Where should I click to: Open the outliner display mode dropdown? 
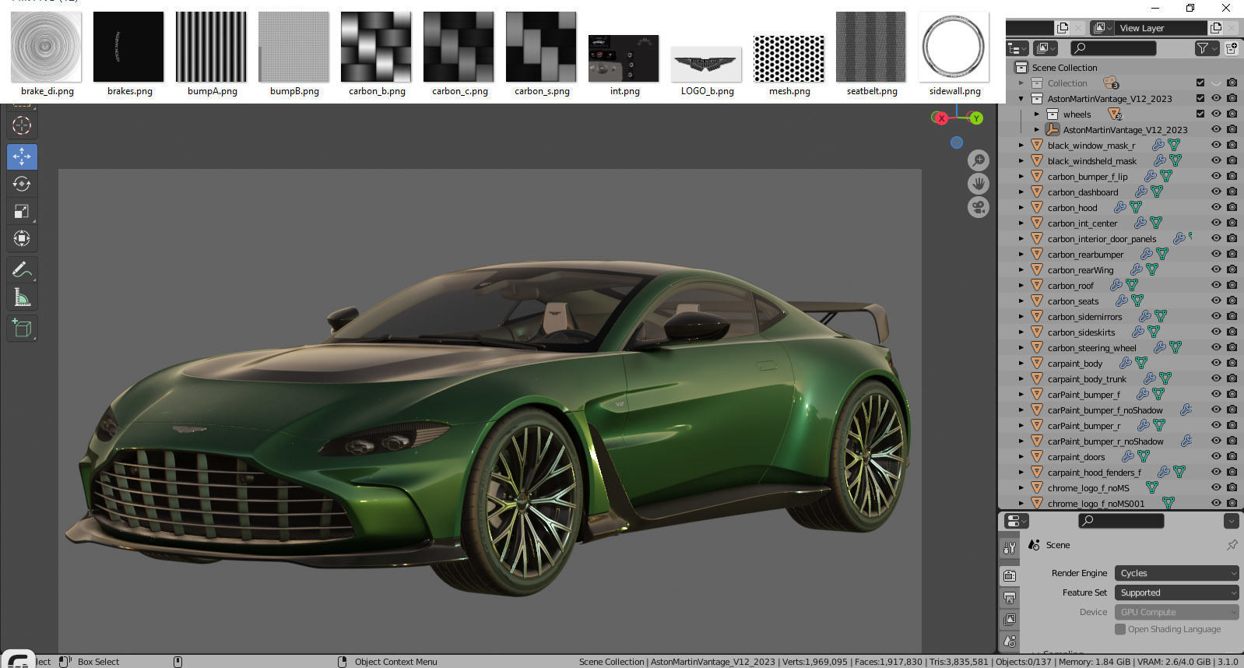(x=1045, y=48)
